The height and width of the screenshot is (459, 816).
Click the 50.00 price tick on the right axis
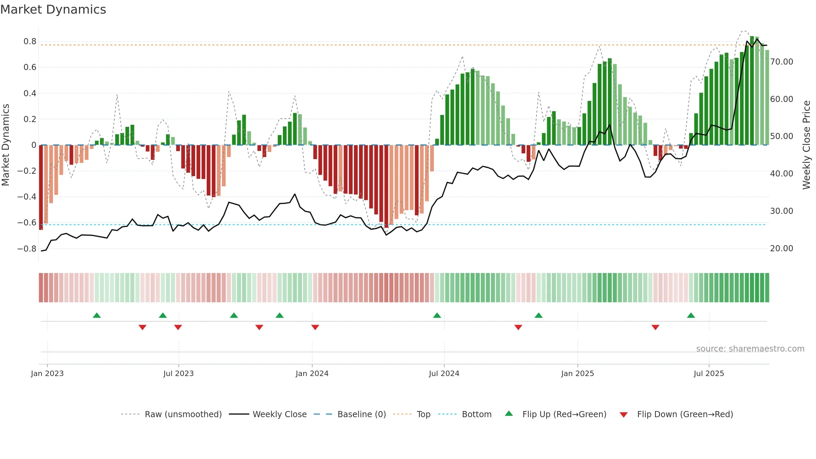(x=782, y=136)
